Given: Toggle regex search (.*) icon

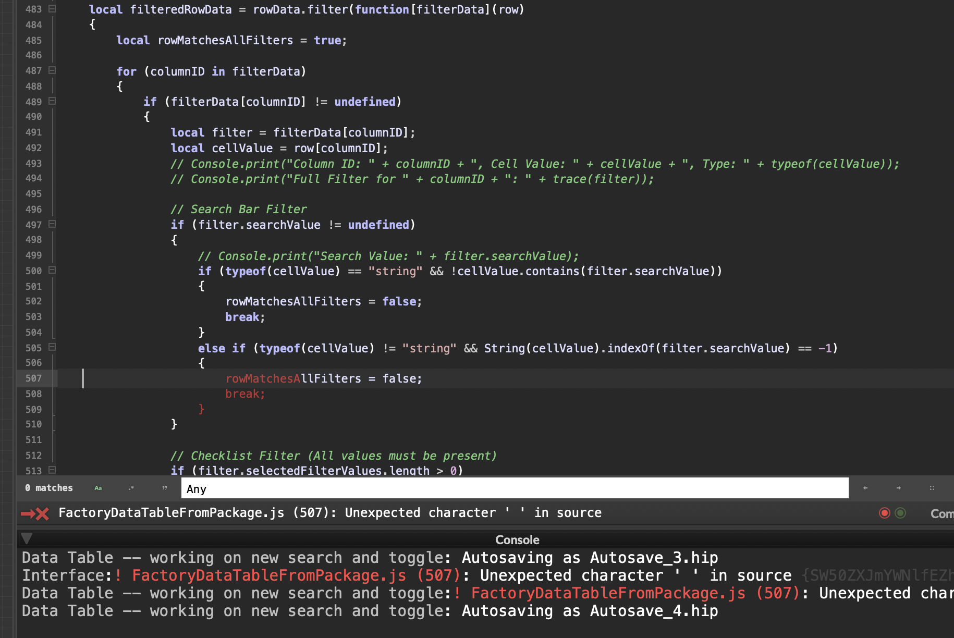Looking at the screenshot, I should coord(131,488).
